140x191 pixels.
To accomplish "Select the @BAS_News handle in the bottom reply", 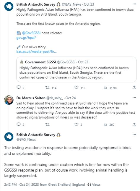I will (x=26, y=139).
